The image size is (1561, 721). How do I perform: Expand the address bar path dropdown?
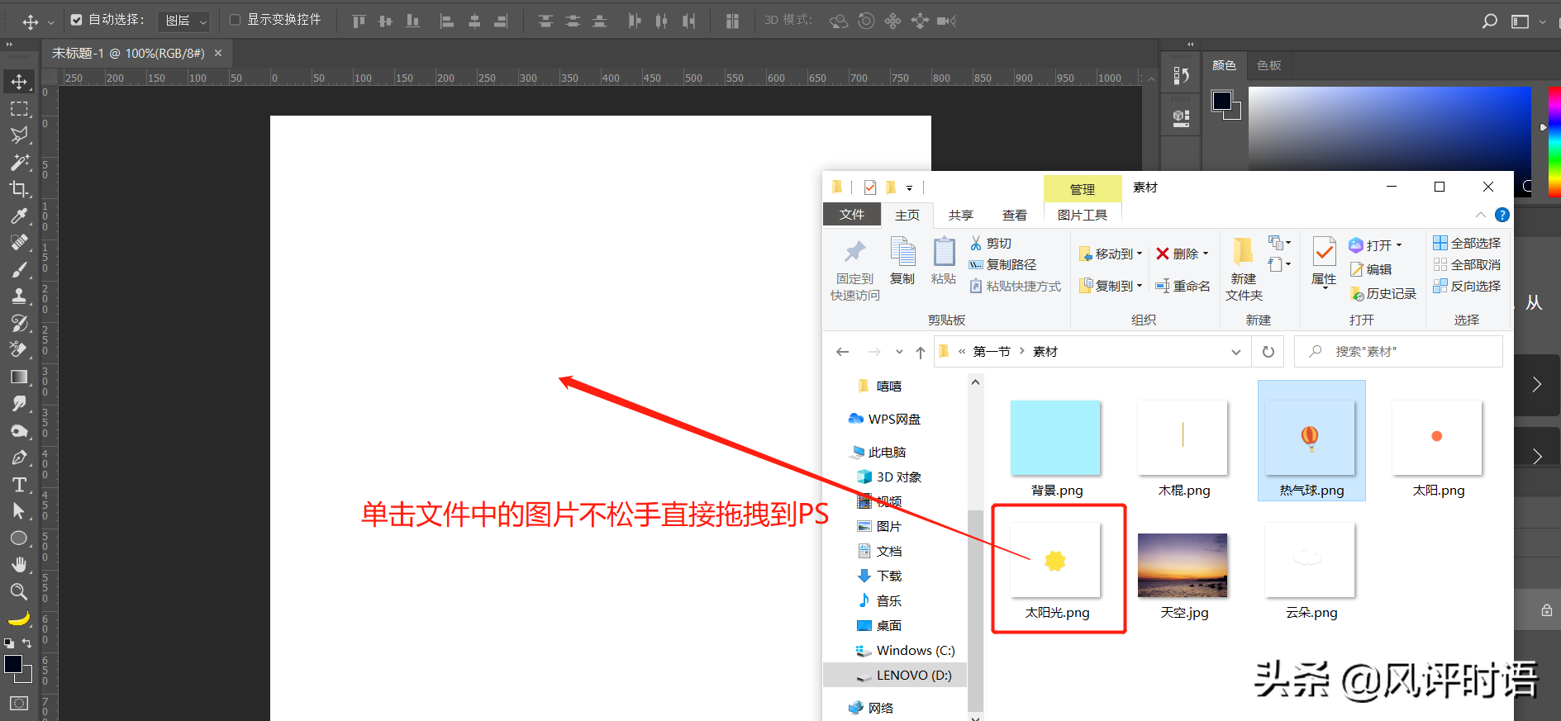[x=1236, y=352]
